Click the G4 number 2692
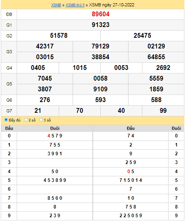The image size is (186, 222). pyautogui.click(x=163, y=68)
